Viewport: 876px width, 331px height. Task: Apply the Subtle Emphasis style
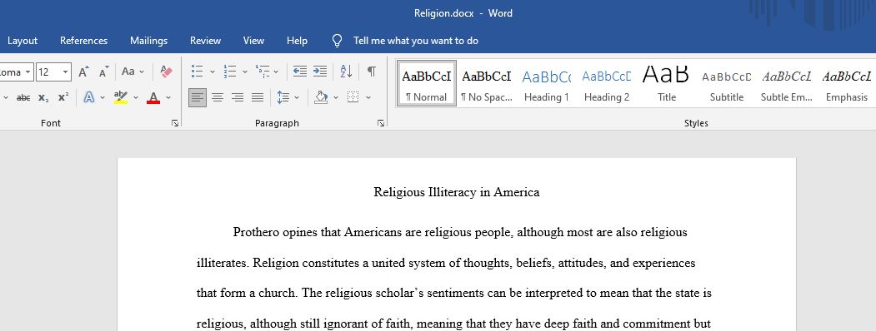(x=787, y=83)
